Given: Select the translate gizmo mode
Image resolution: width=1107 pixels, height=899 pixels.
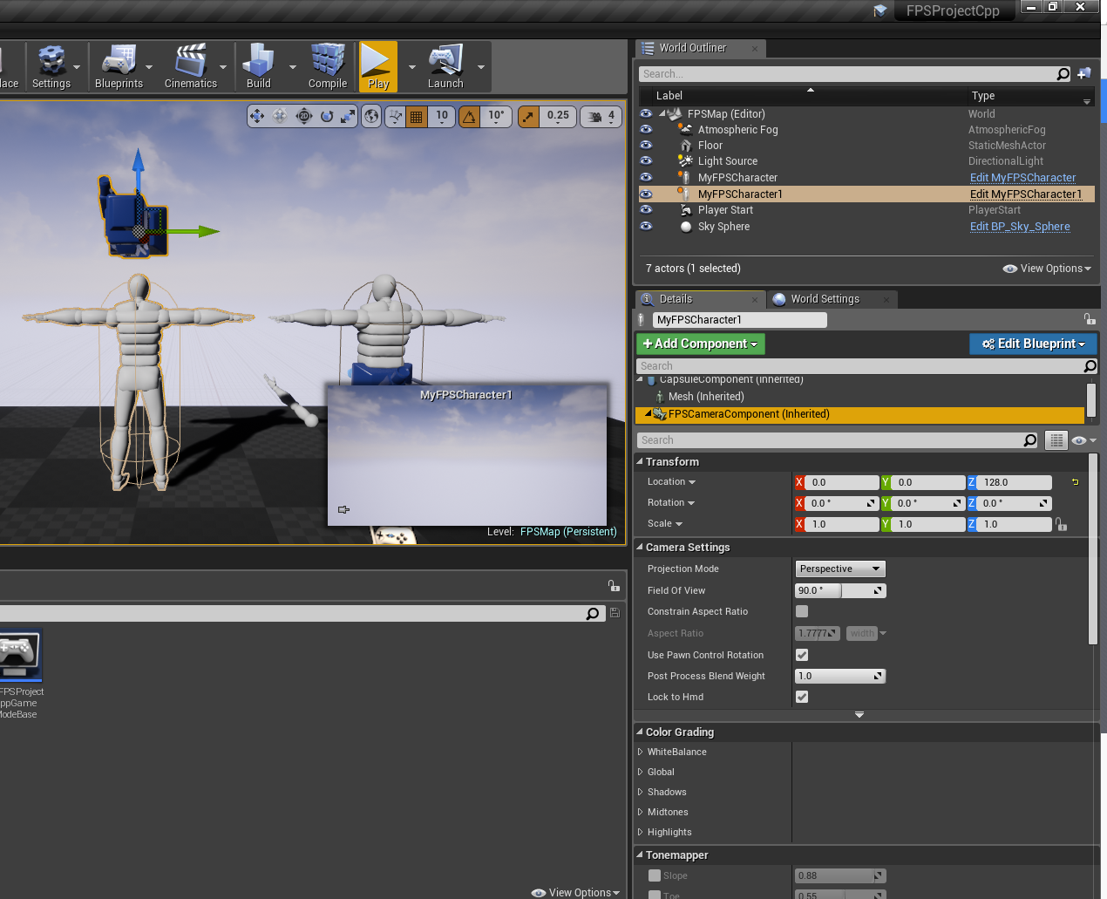Looking at the screenshot, I should pyautogui.click(x=257, y=116).
